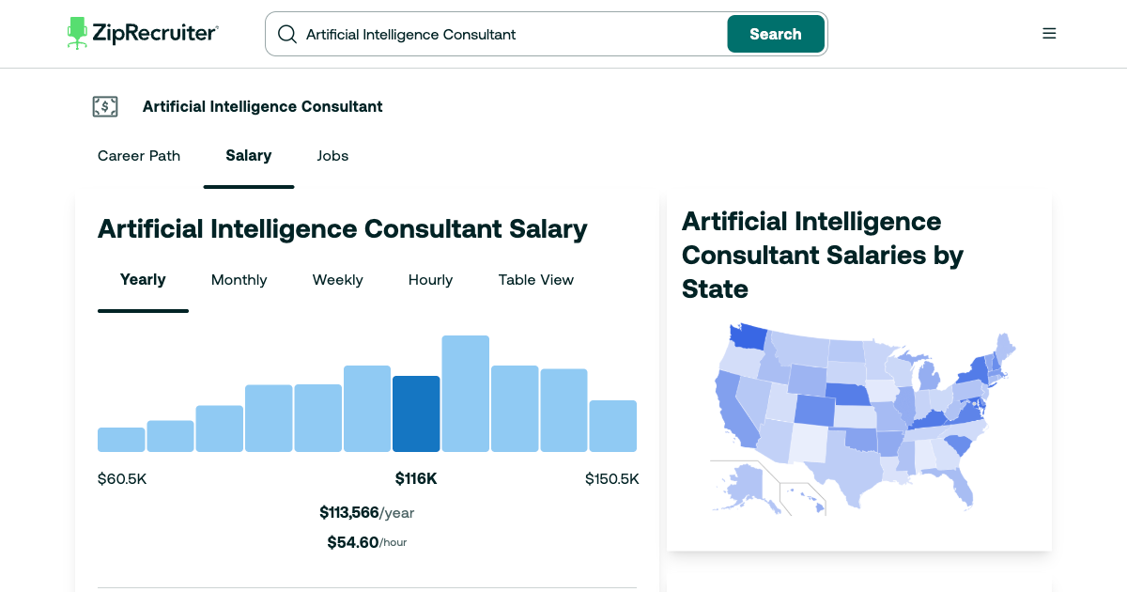This screenshot has width=1127, height=592.
Task: Open the Table View of salaries
Action: (535, 280)
